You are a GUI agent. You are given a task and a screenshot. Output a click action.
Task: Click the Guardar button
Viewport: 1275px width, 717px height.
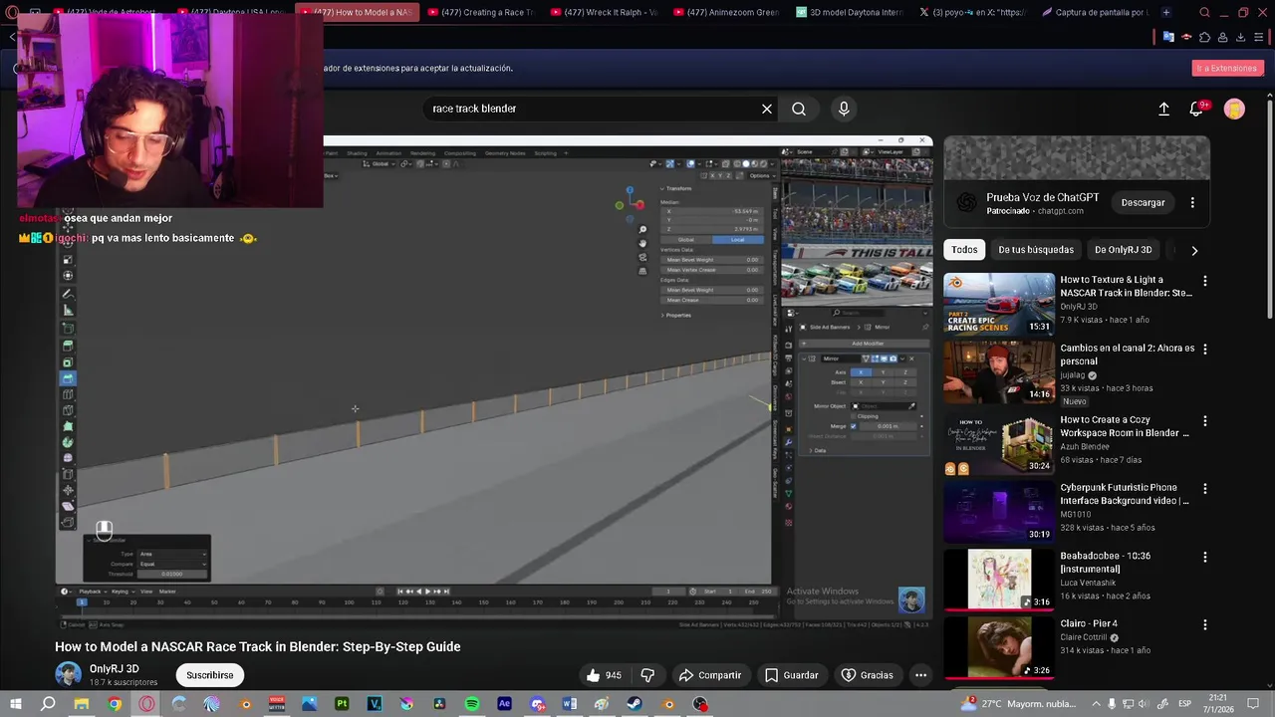click(791, 675)
